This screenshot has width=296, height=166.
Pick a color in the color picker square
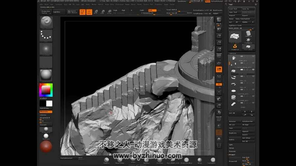[x=46, y=90]
